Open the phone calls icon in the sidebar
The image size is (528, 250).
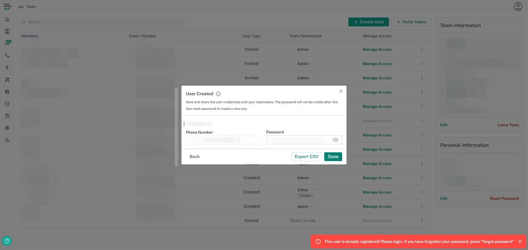tap(7, 56)
